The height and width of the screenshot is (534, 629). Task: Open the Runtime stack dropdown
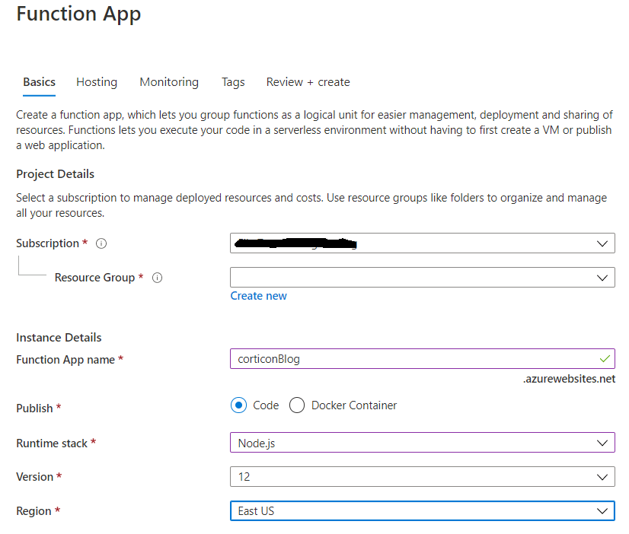pyautogui.click(x=422, y=443)
